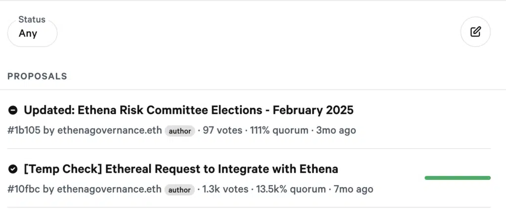Click the 3mo ago timestamp

tap(336, 130)
